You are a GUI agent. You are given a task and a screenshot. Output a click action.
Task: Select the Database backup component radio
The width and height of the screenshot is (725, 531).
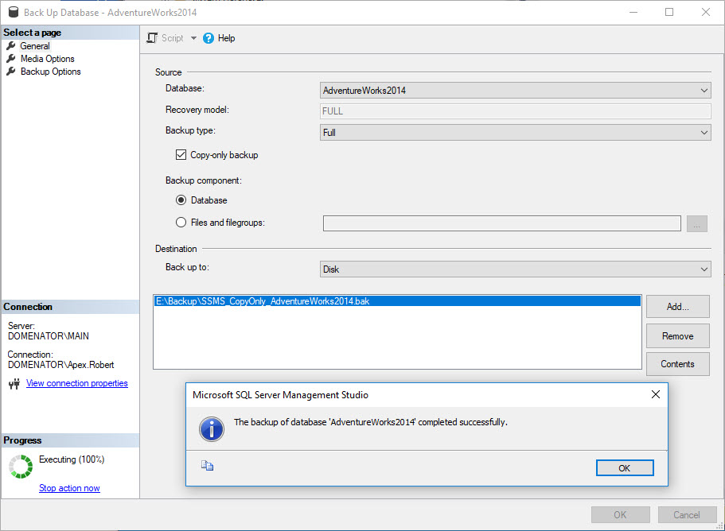(x=181, y=200)
